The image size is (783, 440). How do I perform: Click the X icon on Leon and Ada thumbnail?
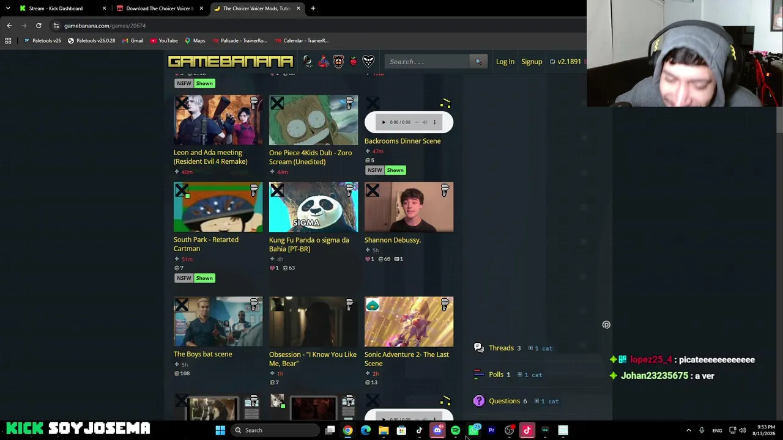point(182,103)
